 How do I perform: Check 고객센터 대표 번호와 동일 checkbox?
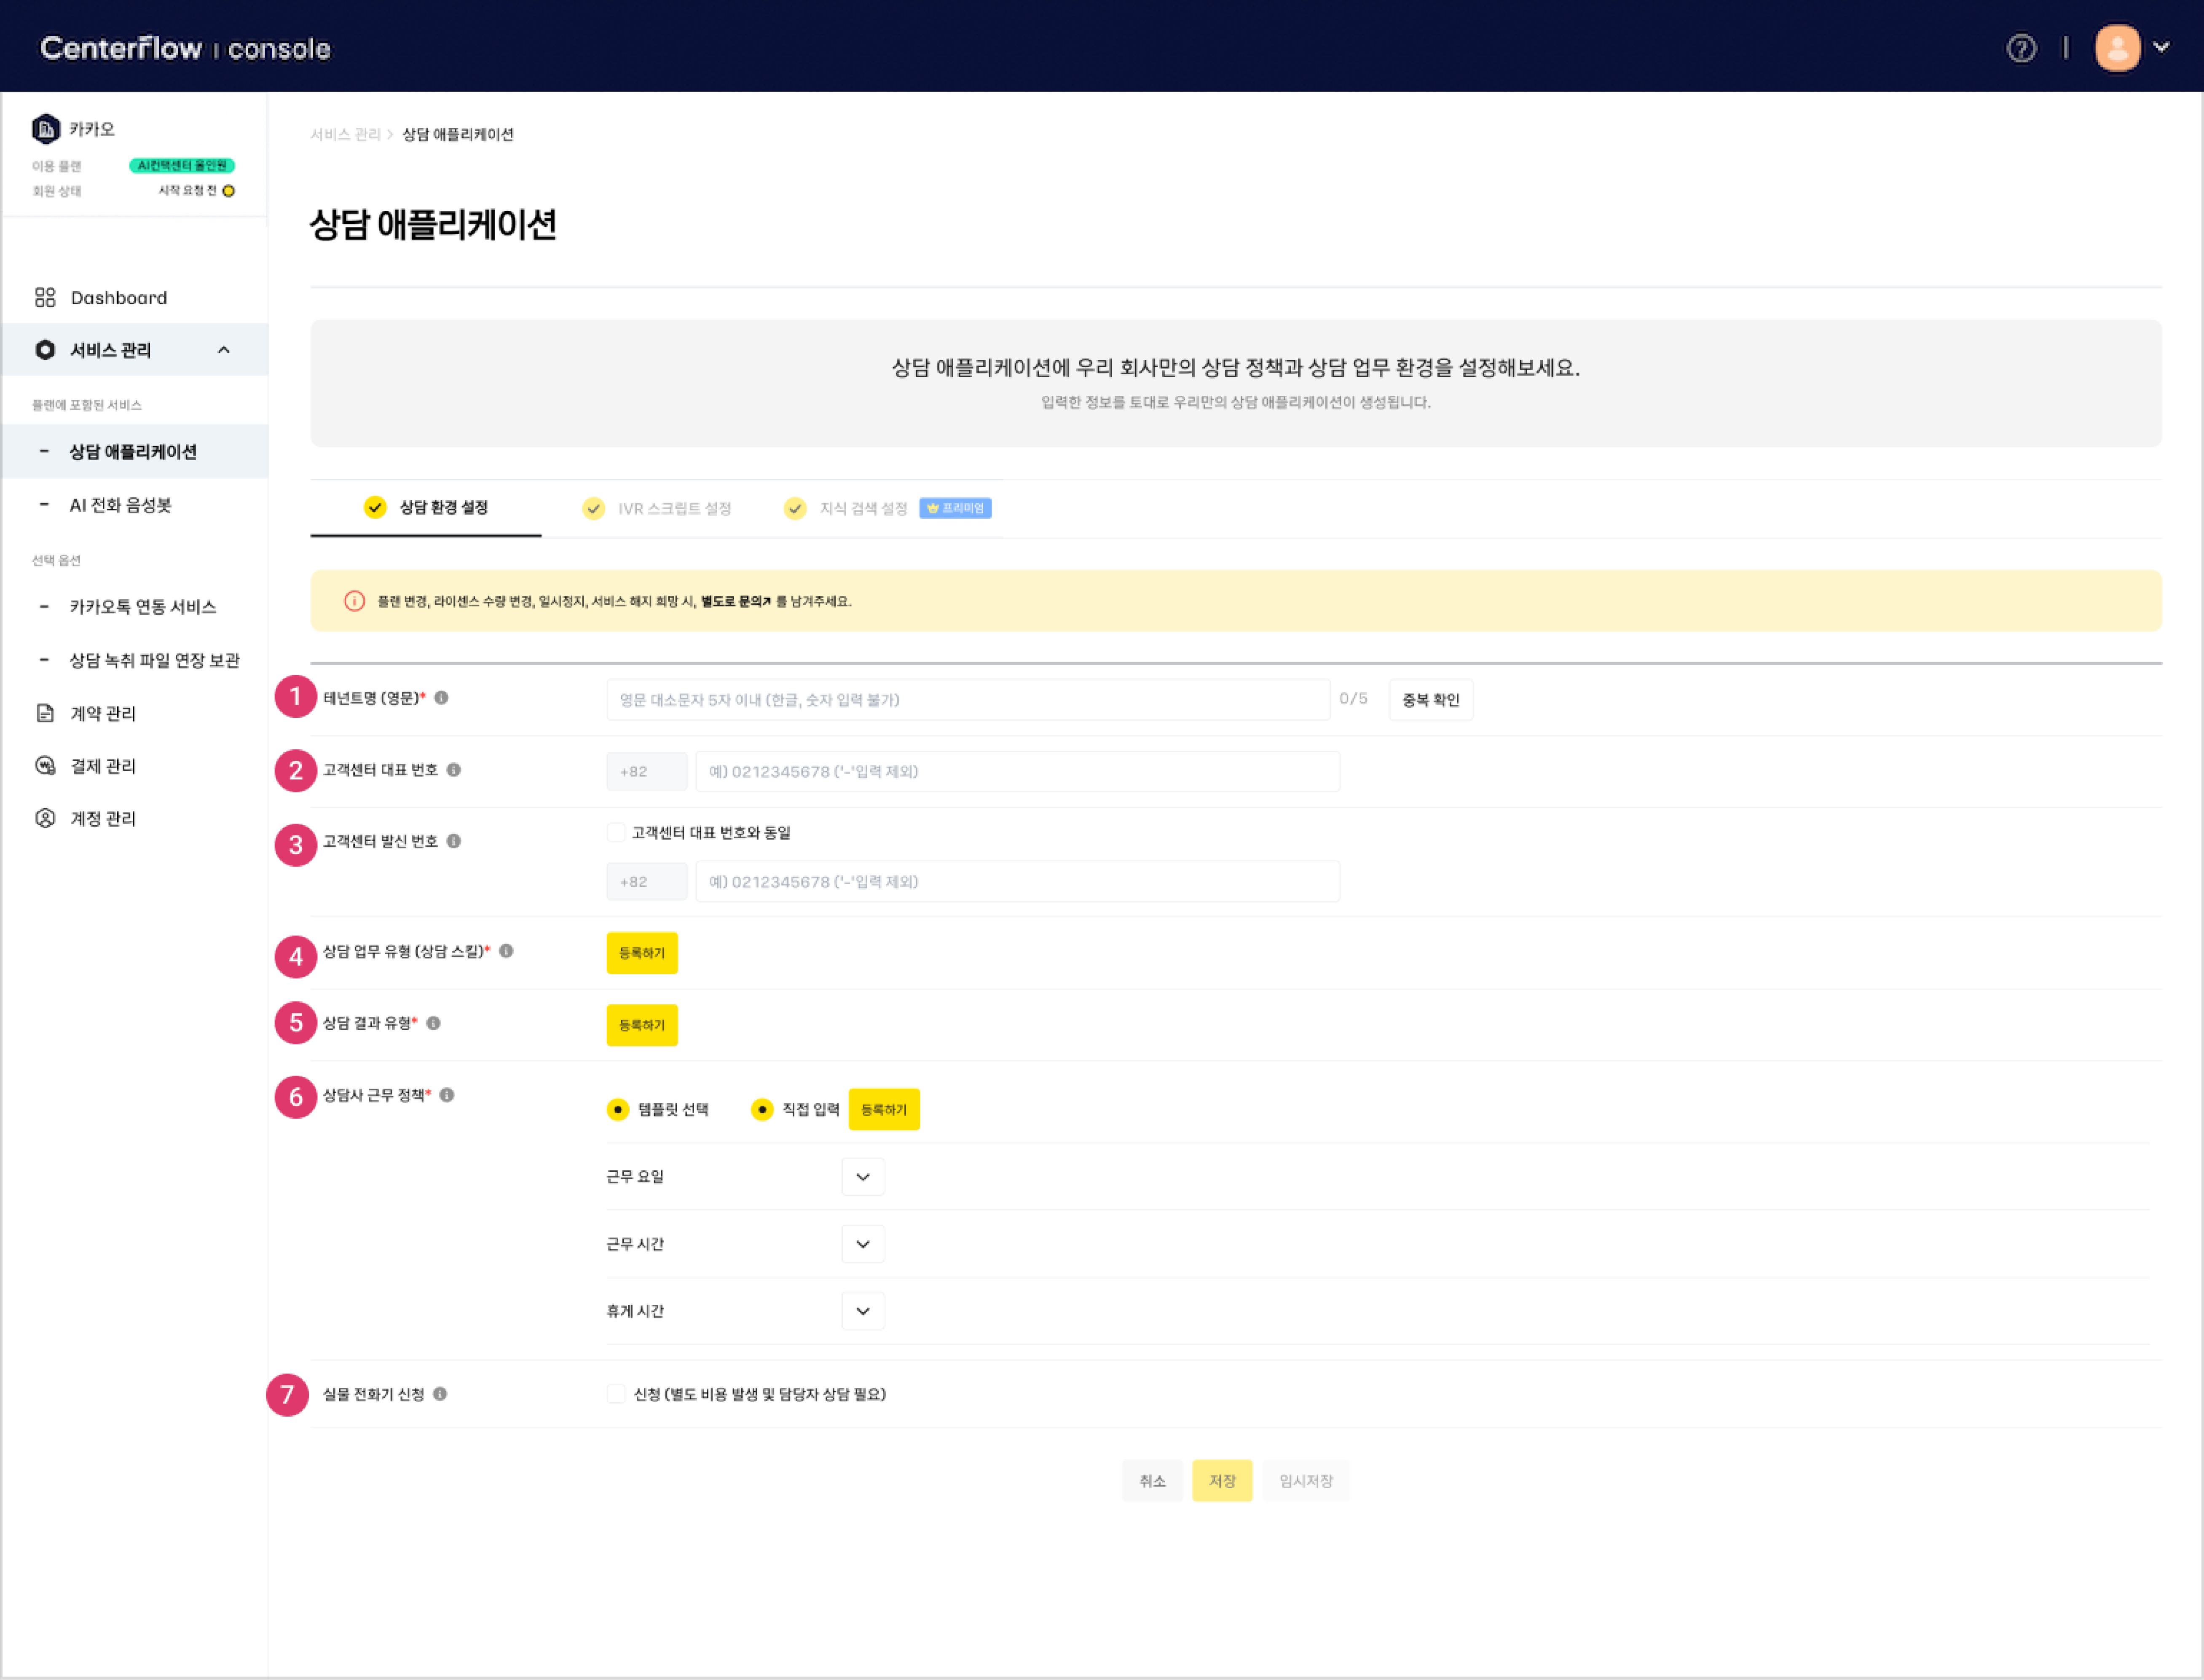[616, 832]
